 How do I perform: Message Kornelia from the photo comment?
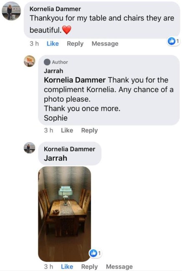pos(119,267)
